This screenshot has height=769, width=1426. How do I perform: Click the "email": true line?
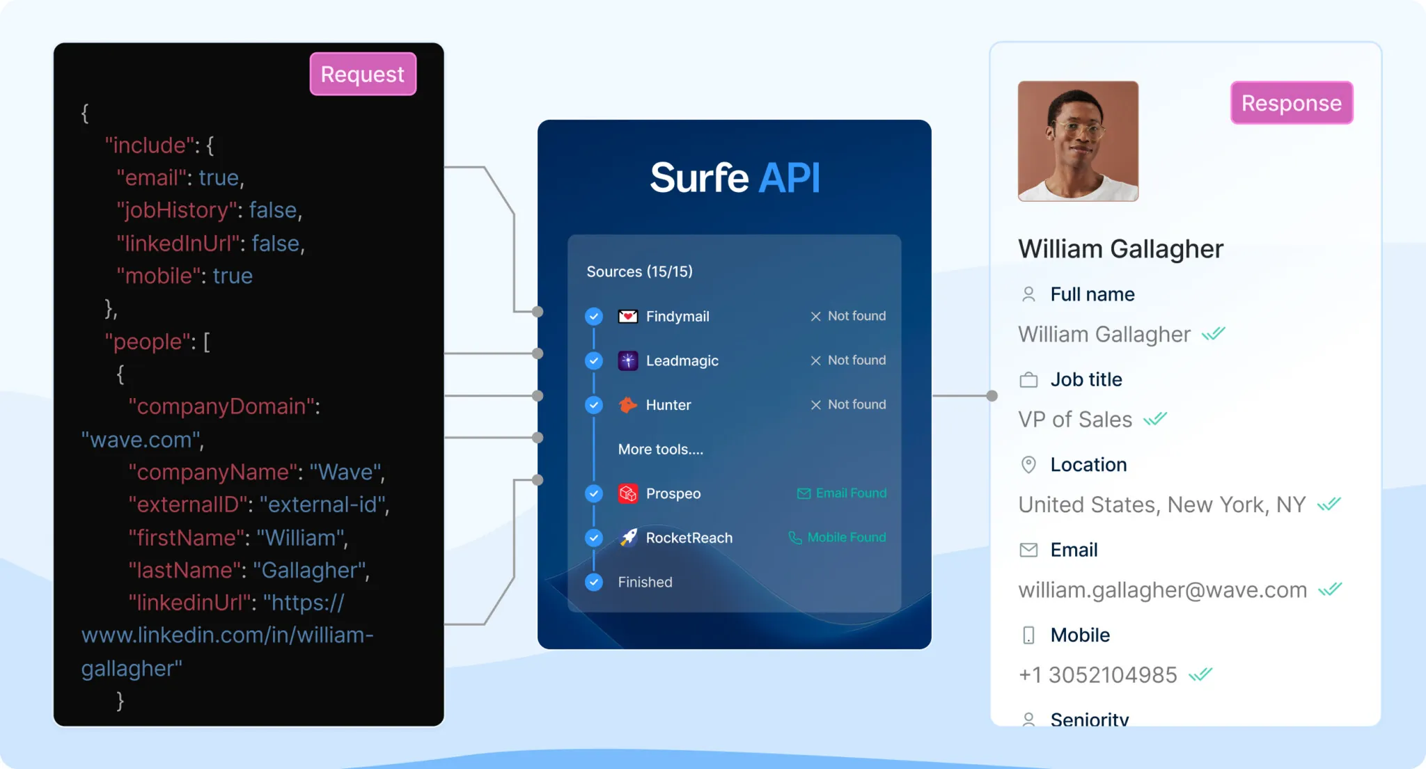[x=181, y=178]
